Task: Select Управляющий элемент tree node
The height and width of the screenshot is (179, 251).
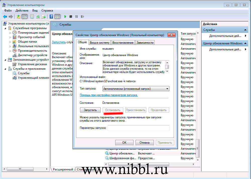Action: [x=33, y=78]
